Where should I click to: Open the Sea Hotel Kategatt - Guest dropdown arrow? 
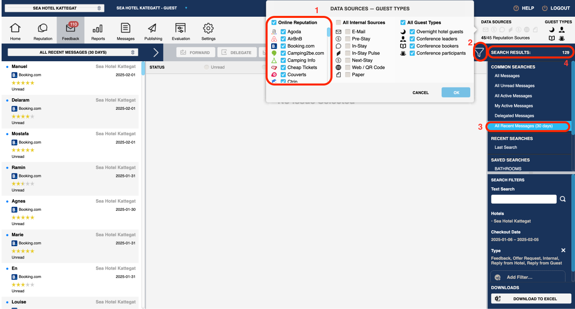[x=186, y=8]
